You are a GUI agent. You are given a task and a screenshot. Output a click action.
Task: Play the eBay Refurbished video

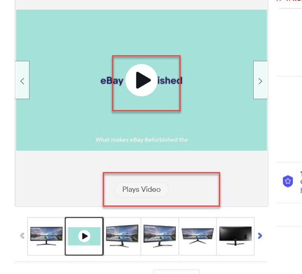(x=142, y=80)
